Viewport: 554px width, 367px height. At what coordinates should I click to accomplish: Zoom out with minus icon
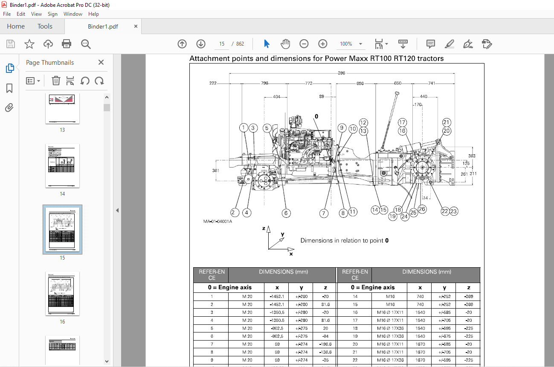point(304,44)
